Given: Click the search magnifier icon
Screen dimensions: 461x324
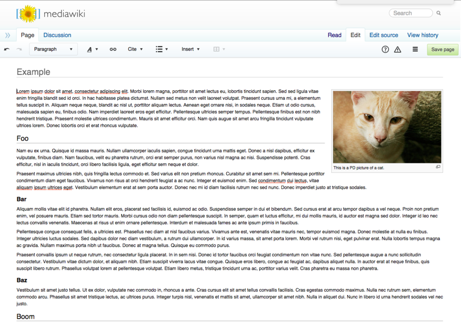Looking at the screenshot, I should point(438,13).
